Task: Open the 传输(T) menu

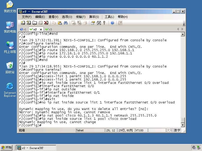Action: tap(81, 17)
